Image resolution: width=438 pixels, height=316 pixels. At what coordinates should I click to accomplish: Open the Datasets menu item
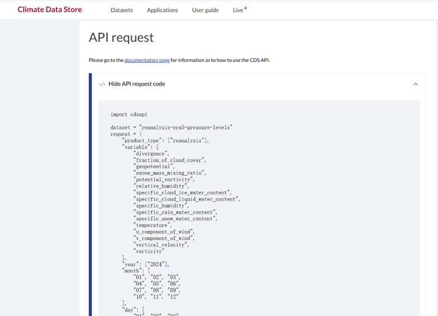click(121, 10)
